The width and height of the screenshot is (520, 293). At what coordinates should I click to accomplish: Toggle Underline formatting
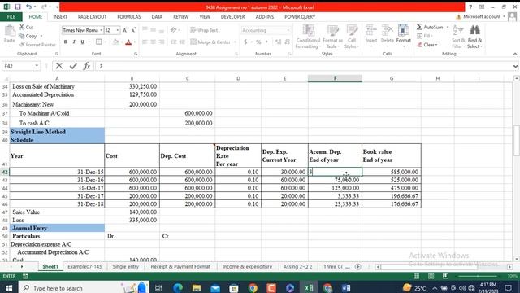tap(82, 42)
